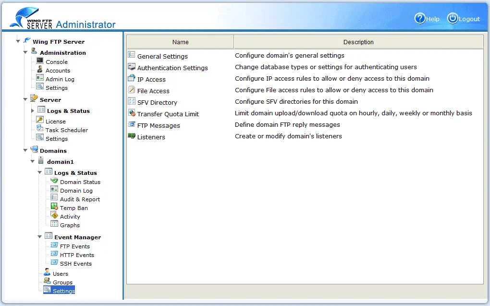Select Console in the tree
The width and height of the screenshot is (490, 306).
(57, 62)
